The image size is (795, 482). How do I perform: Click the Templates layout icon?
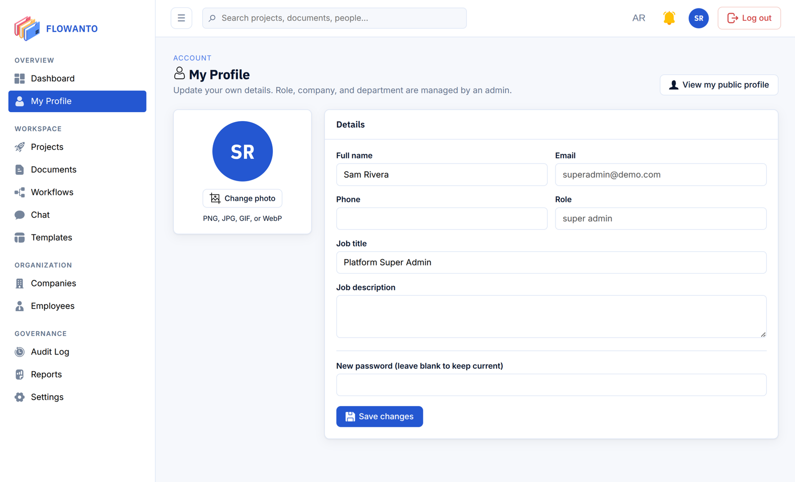pyautogui.click(x=19, y=238)
